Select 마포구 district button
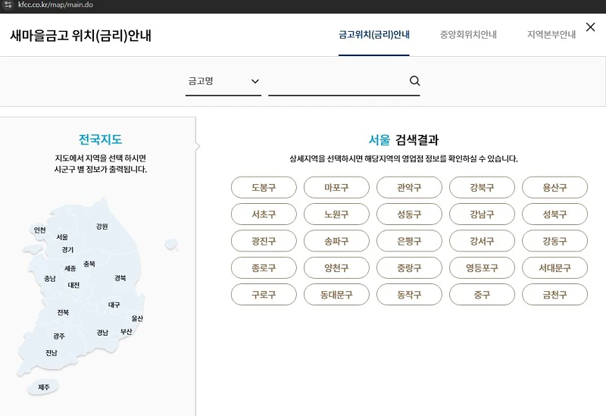The height and width of the screenshot is (416, 606). [336, 187]
